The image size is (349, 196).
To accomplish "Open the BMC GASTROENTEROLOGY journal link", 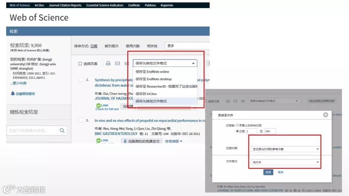I will pos(116,134).
